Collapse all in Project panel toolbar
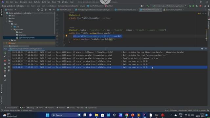210x118 pixels. (46, 10)
